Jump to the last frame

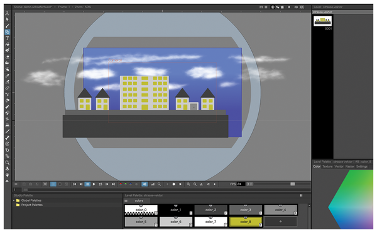[x=114, y=184]
